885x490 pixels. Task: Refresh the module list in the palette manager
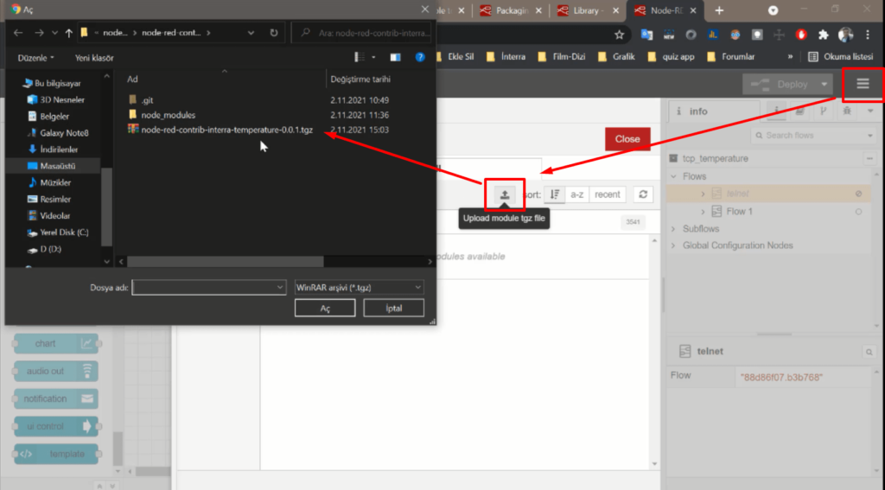pyautogui.click(x=643, y=194)
